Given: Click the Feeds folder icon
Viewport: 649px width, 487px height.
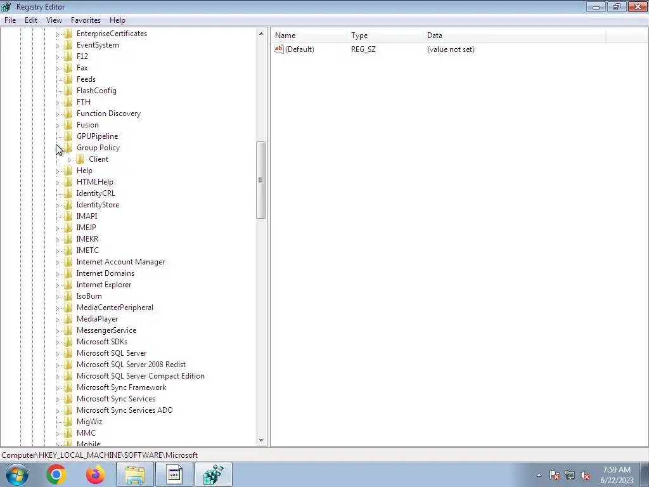Looking at the screenshot, I should point(68,79).
